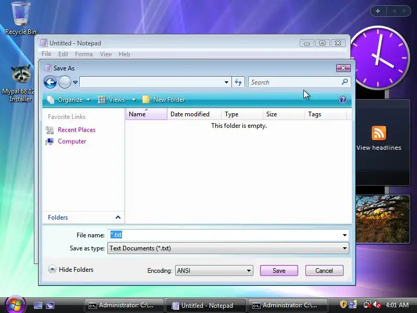Click the 4:01 AM taskbar clock
This screenshot has width=417, height=313.
(397, 305)
